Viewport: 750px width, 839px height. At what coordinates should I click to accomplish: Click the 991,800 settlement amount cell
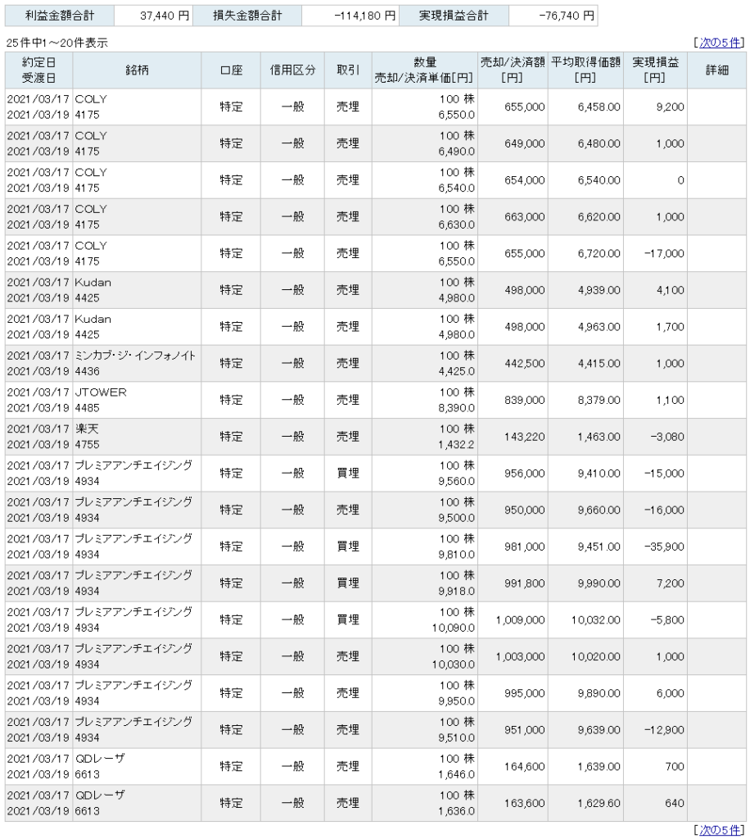[x=513, y=583]
